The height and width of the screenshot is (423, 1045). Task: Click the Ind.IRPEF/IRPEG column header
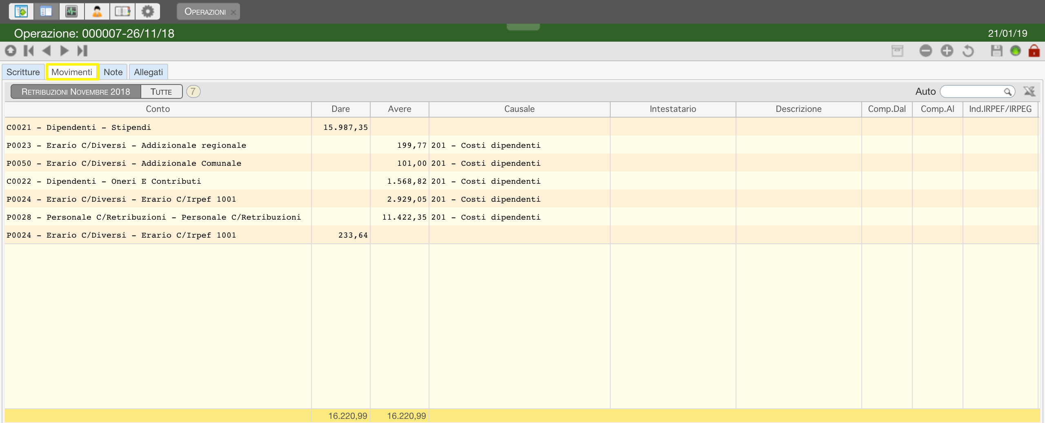coord(1000,109)
